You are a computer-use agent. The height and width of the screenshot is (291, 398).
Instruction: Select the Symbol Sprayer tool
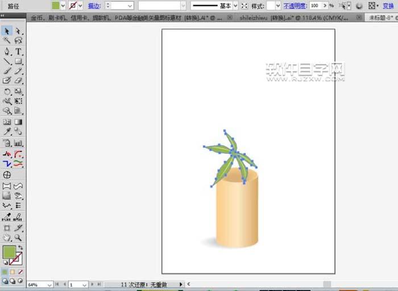[x=7, y=143]
